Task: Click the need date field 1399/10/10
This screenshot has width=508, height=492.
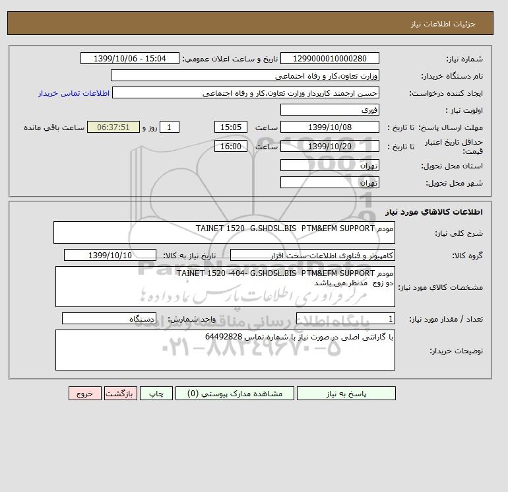Action: click(x=110, y=255)
